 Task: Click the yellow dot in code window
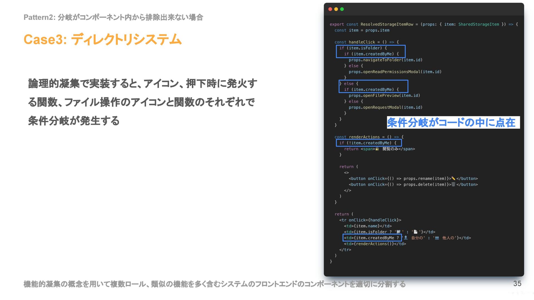coord(336,9)
